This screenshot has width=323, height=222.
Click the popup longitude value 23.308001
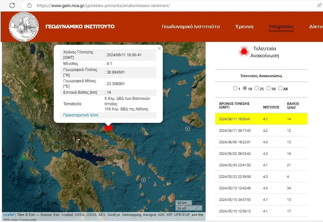(x=115, y=84)
